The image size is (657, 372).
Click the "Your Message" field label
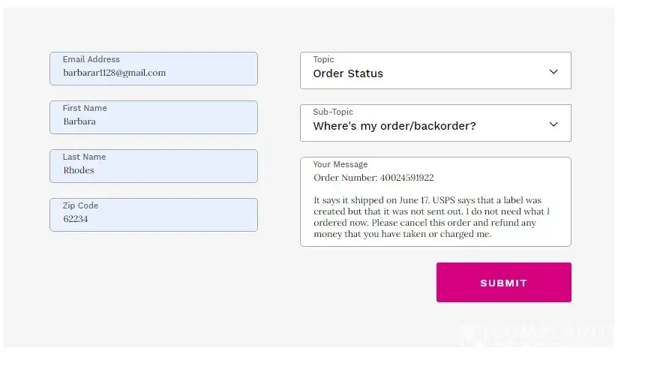point(340,164)
